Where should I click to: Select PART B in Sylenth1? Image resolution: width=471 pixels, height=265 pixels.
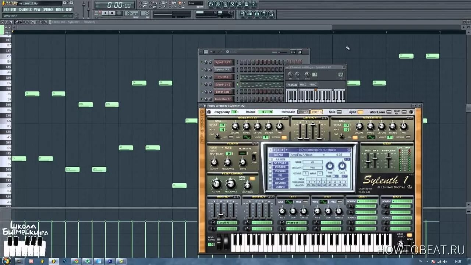316,112
